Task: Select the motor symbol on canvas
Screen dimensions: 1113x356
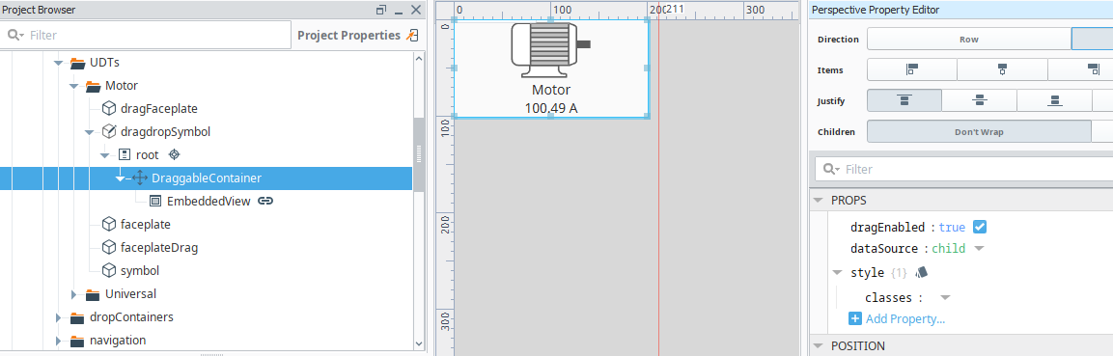Action: tap(551, 49)
